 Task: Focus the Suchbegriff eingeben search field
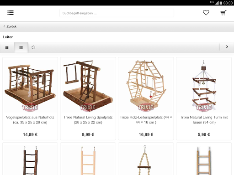tap(117, 13)
